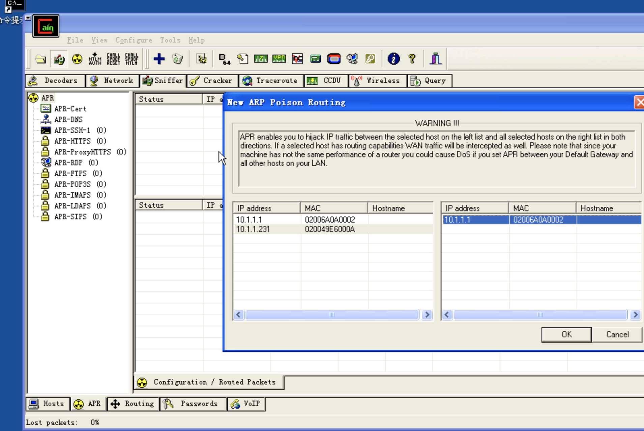Open the Tools menu
644x431 pixels.
(x=170, y=40)
